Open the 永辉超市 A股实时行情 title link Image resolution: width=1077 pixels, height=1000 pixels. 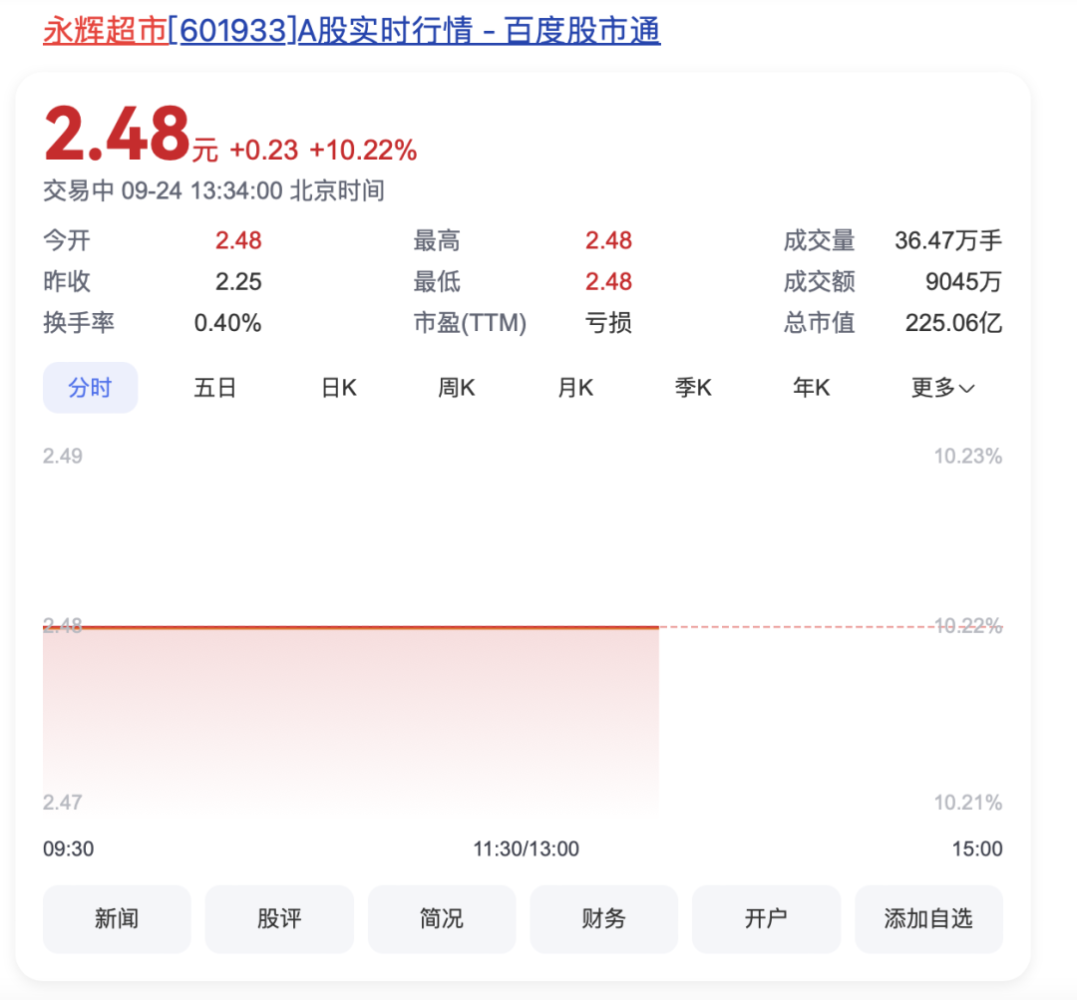coord(351,31)
